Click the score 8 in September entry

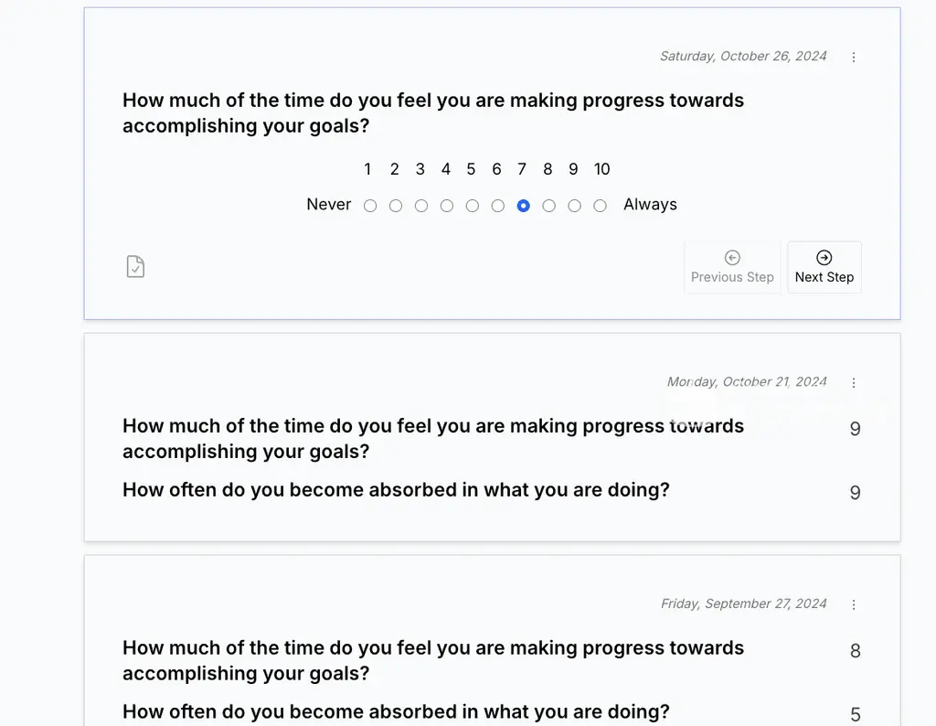coord(856,651)
